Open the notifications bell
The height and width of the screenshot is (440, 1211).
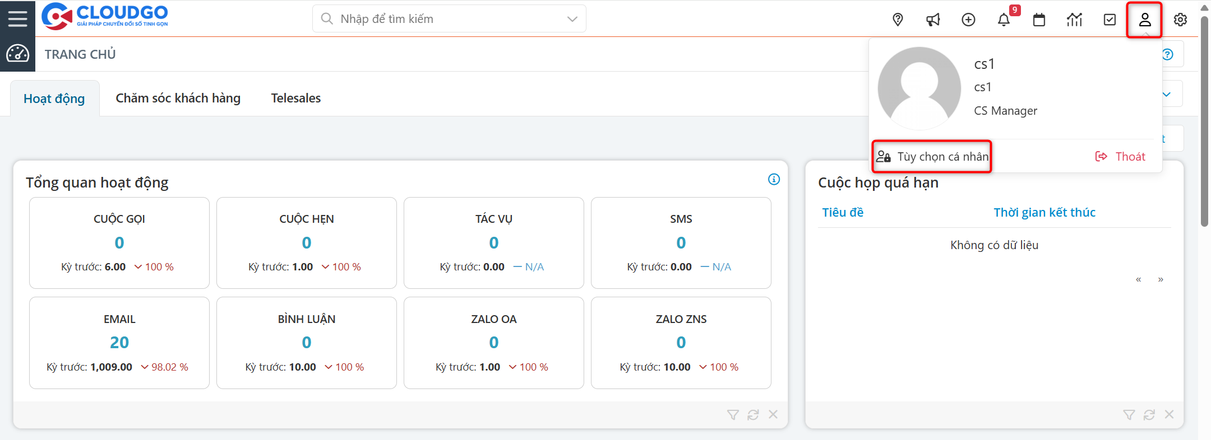click(x=1004, y=20)
